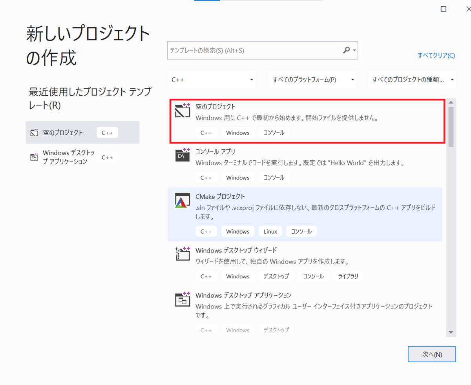
Task: Click the Windows デスクトップ アプリケーション template icon
Action: 182,300
